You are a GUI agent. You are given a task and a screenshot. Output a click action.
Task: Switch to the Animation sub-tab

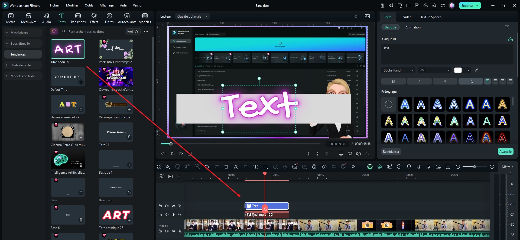[413, 27]
